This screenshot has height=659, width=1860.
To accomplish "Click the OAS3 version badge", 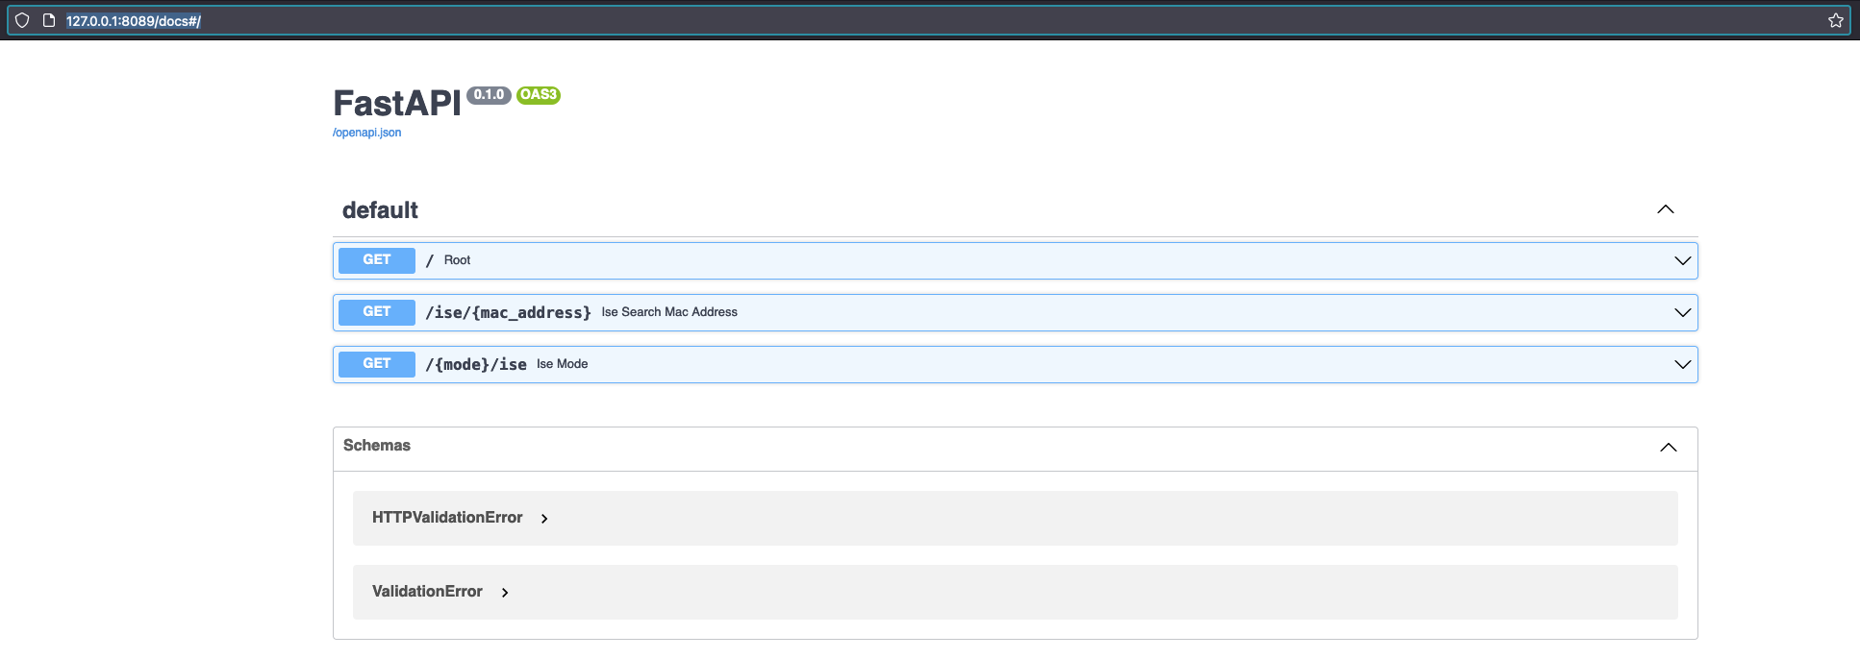I will pos(538,95).
